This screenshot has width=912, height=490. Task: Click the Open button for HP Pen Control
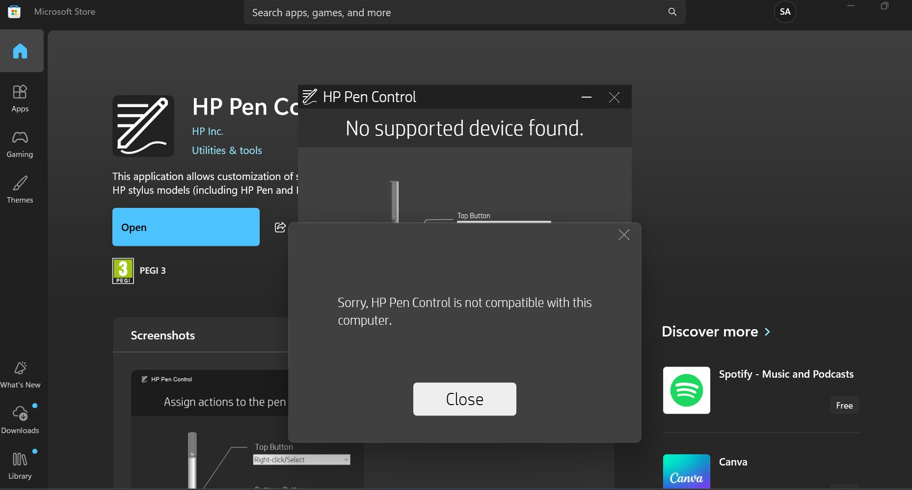pyautogui.click(x=186, y=227)
